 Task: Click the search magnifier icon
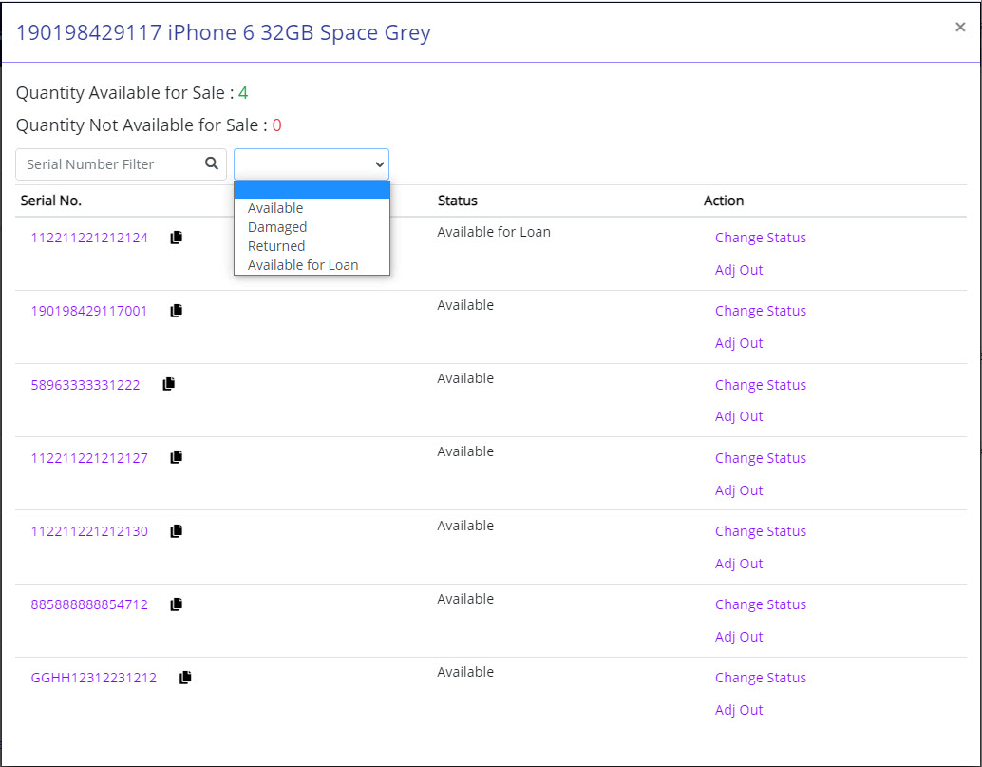pos(212,163)
